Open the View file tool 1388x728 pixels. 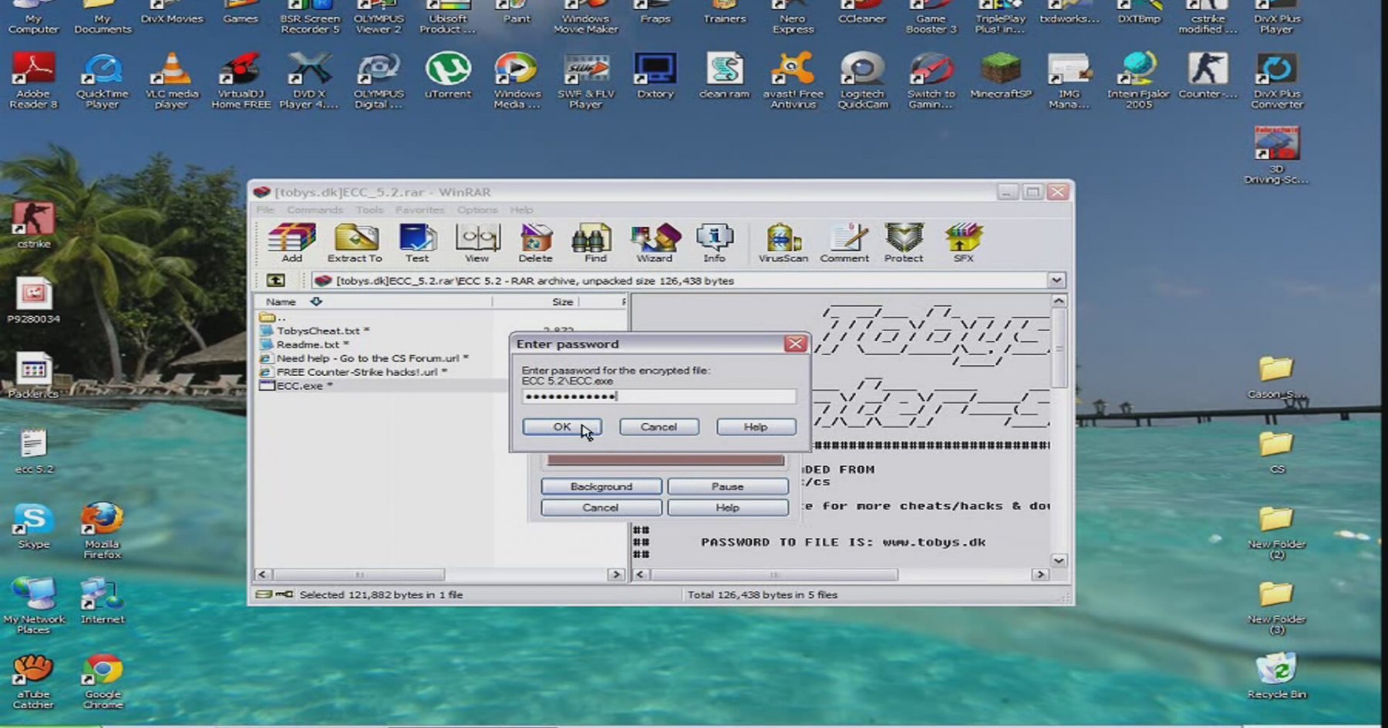coord(477,243)
